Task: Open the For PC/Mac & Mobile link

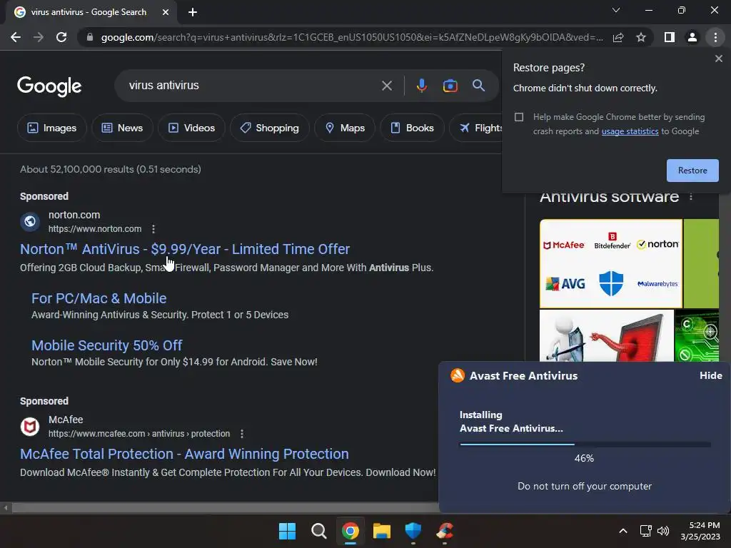Action: coord(99,298)
